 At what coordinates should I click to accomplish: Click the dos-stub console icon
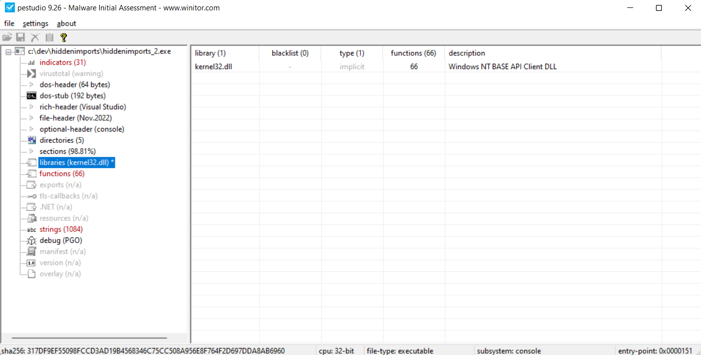[x=31, y=96]
